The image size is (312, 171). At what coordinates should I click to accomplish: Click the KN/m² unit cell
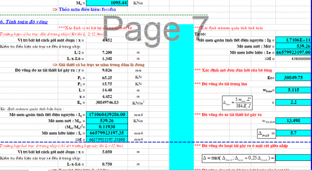click(138, 103)
